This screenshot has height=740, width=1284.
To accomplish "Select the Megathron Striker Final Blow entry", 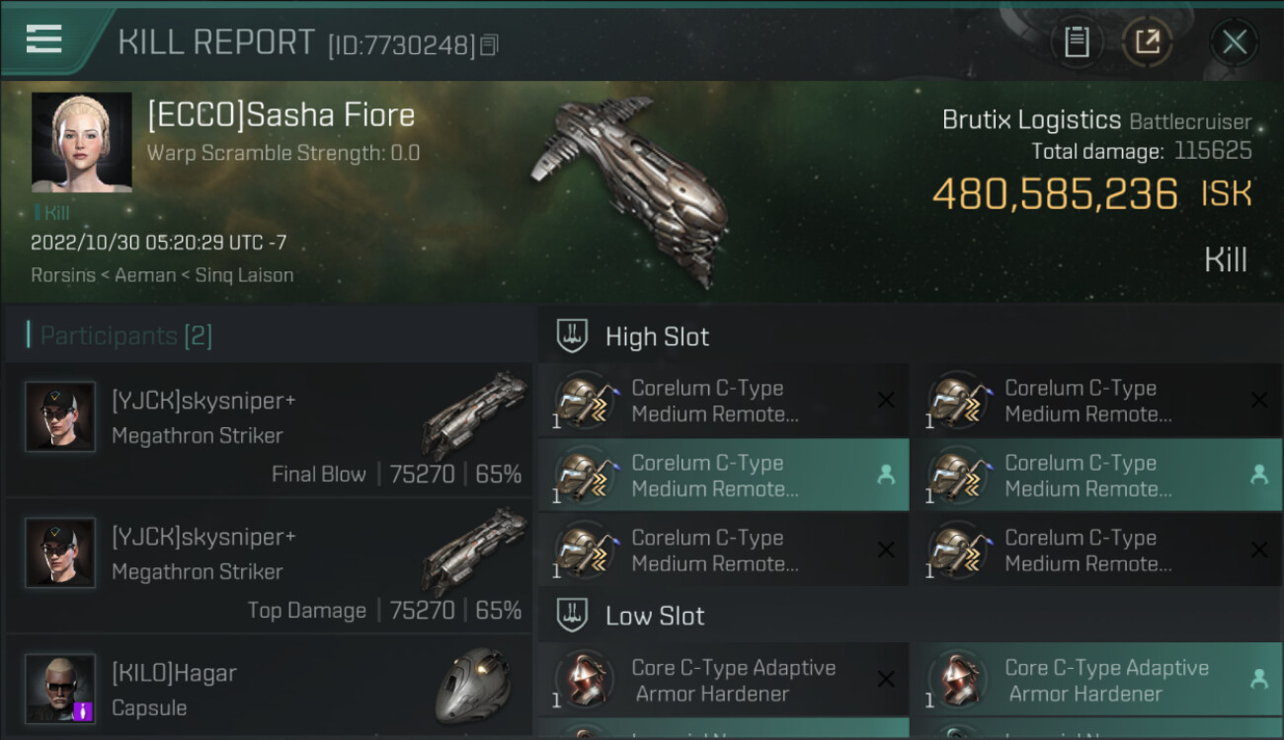I will coord(269,430).
